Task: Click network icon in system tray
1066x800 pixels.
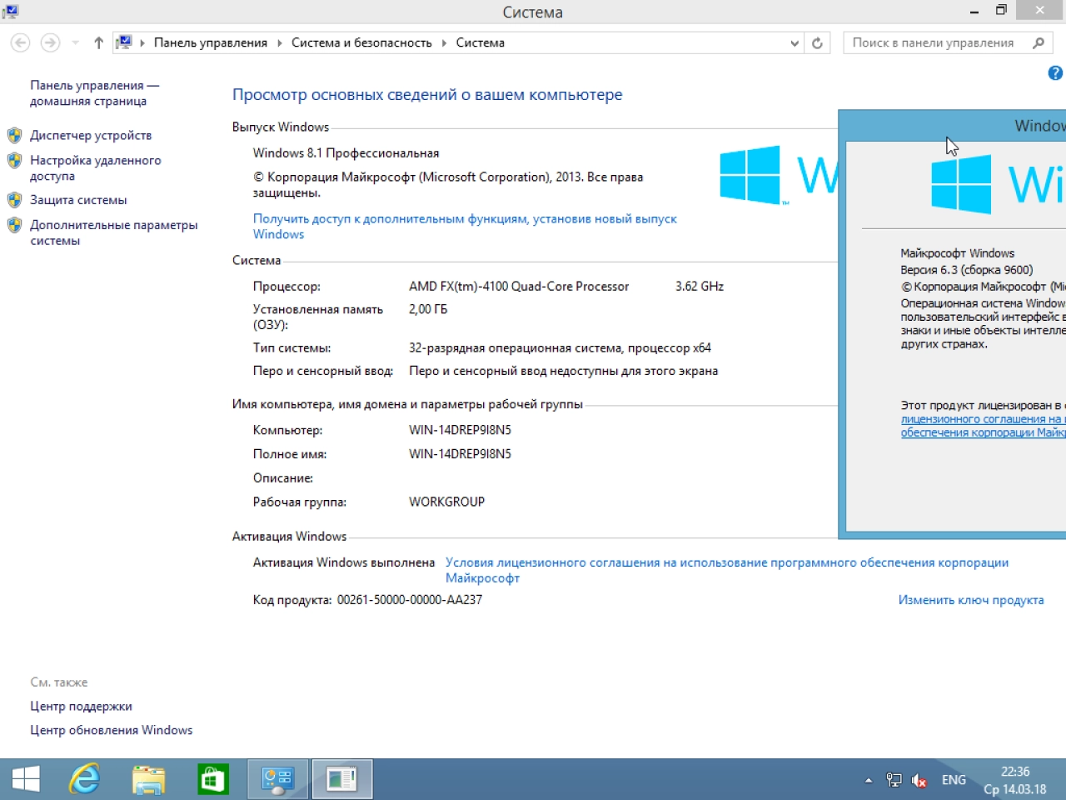Action: (x=894, y=780)
